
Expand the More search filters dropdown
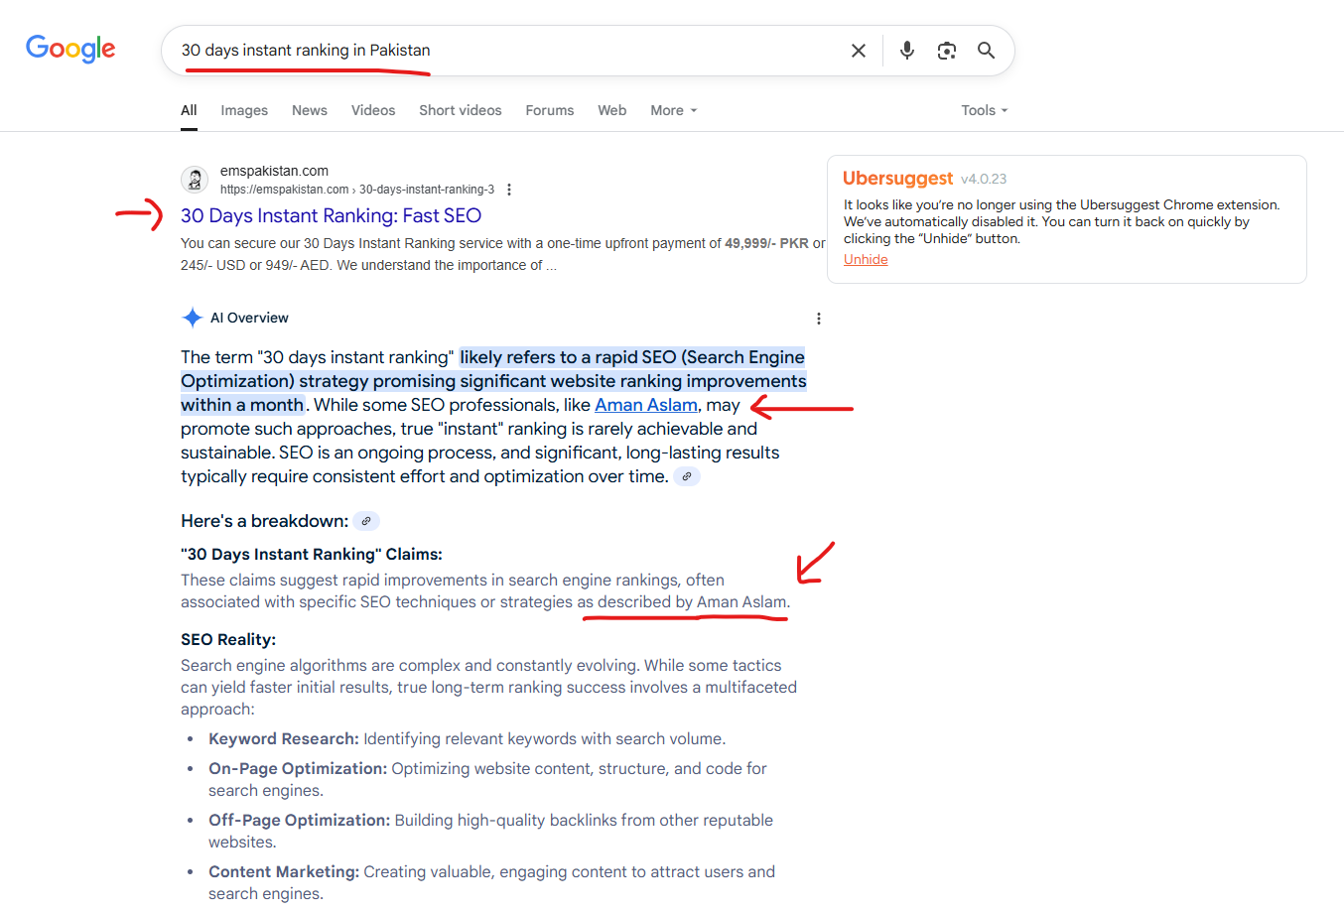tap(673, 110)
